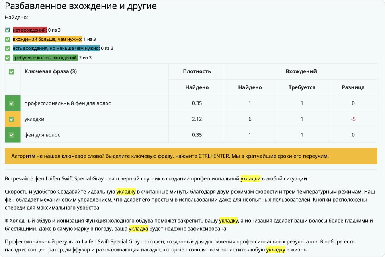Screen dimensions: 385x257
Task: Toggle the orange checkbox next to "укладки"
Action: (12, 119)
